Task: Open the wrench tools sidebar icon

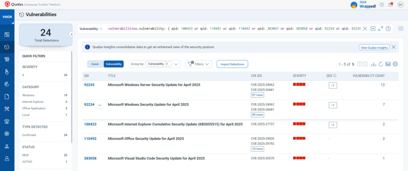Action: [7, 109]
